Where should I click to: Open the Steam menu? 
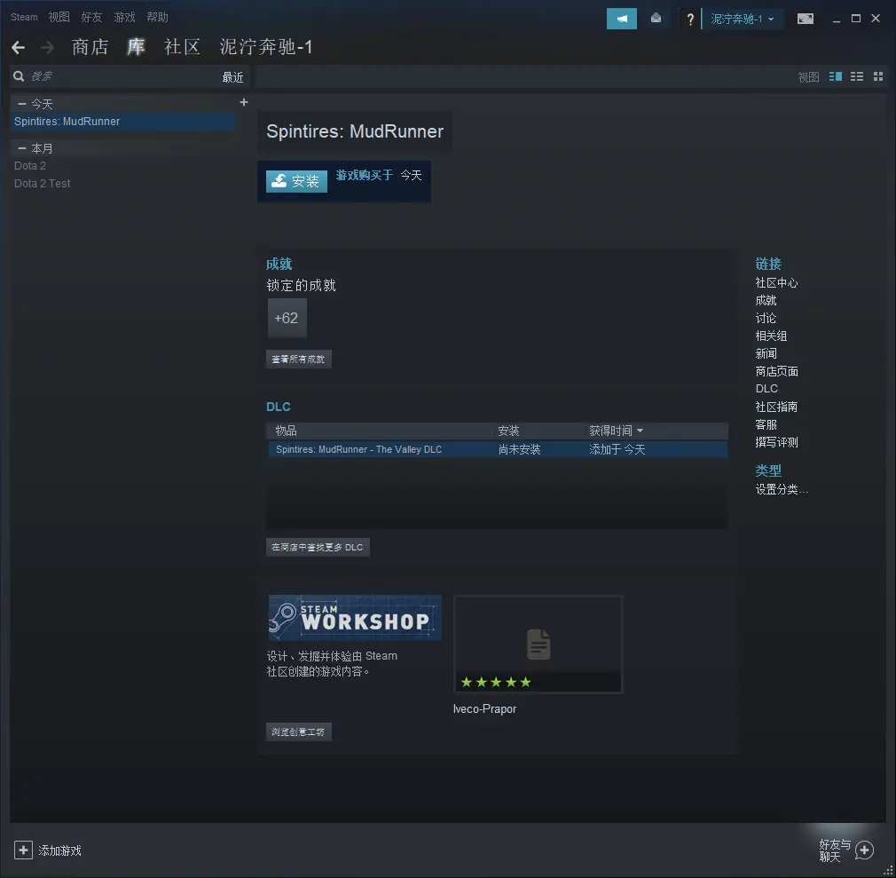(x=24, y=17)
